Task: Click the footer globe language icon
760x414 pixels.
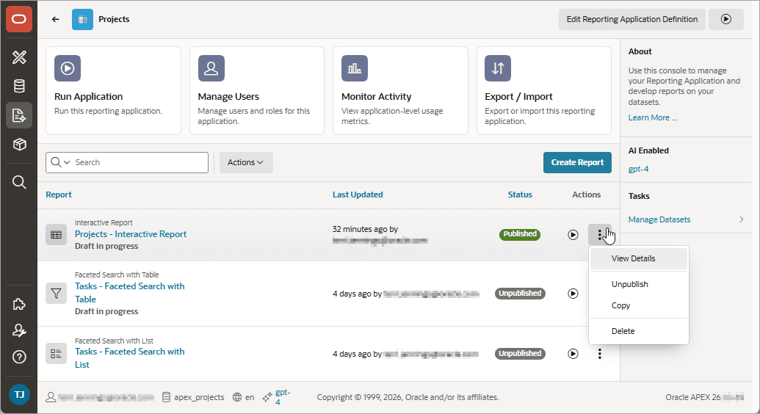Action: (x=237, y=397)
